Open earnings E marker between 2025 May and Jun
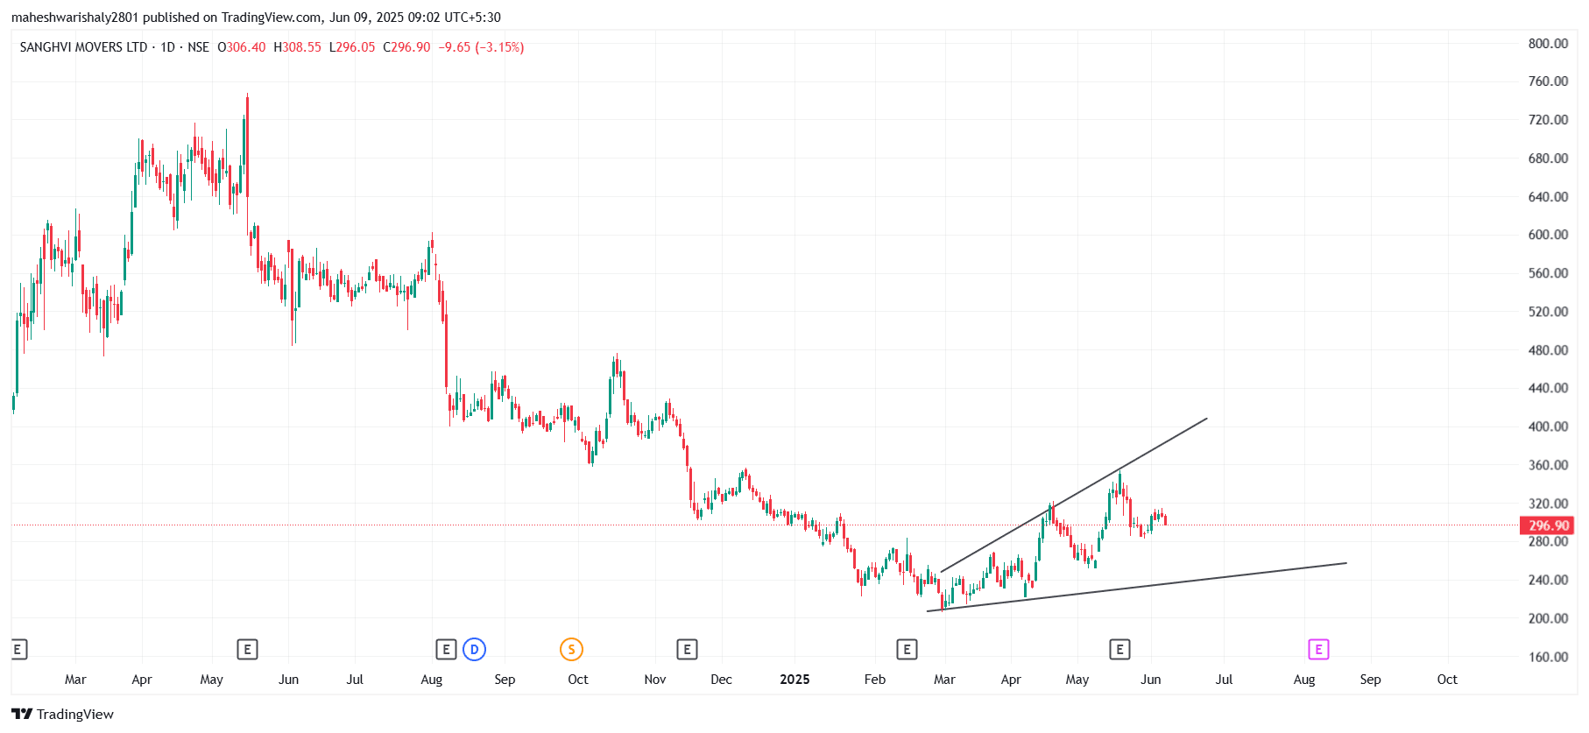The width and height of the screenshot is (1589, 733). (1119, 649)
